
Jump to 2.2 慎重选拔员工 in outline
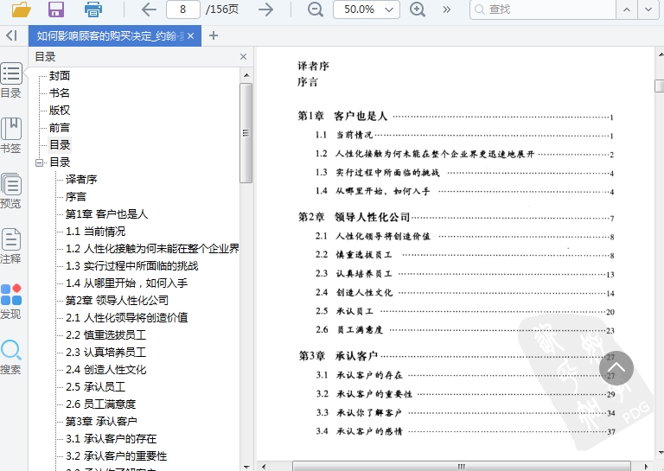[x=105, y=335]
